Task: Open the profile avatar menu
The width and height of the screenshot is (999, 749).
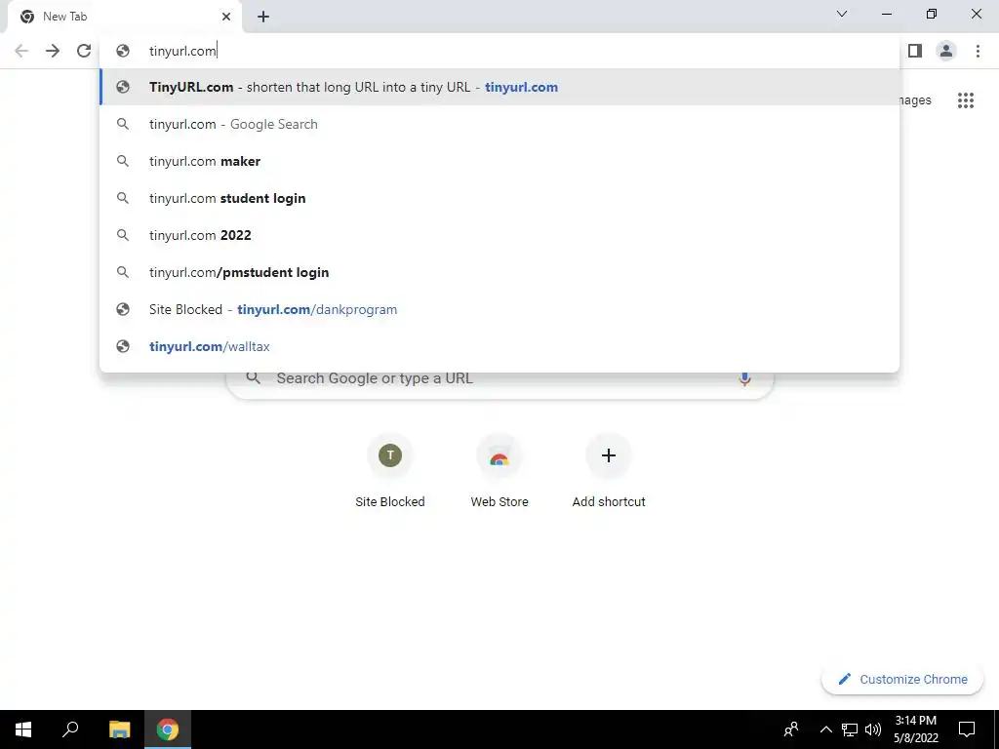Action: click(946, 51)
